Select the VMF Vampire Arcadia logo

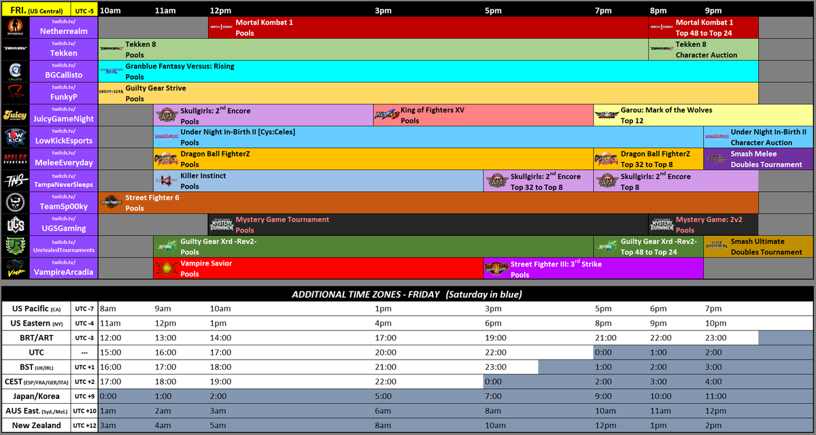point(16,268)
